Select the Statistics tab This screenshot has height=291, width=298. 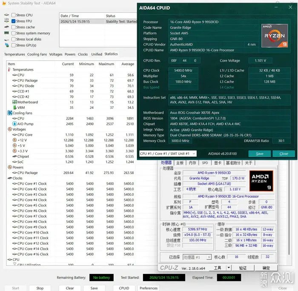[111, 54]
